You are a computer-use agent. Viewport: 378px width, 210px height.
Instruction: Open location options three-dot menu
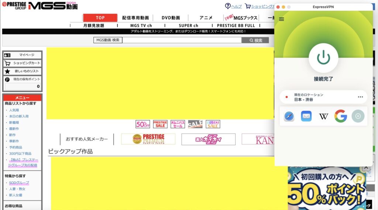[360, 97]
